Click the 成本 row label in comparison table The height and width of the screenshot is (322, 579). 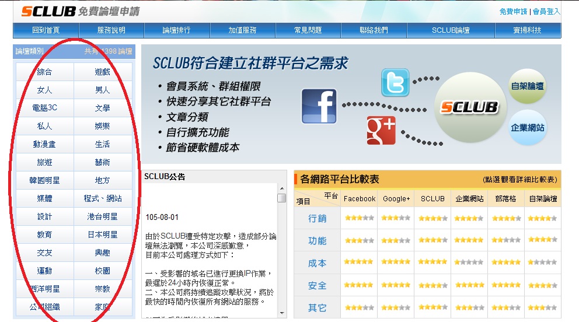click(x=317, y=263)
